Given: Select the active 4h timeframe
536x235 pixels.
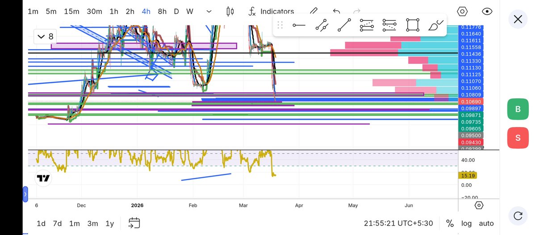Looking at the screenshot, I should click(x=146, y=12).
